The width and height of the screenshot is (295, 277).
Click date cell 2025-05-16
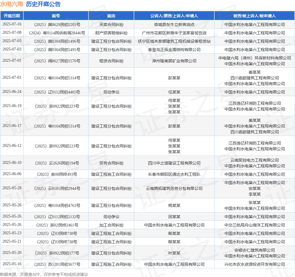[x=12, y=264]
